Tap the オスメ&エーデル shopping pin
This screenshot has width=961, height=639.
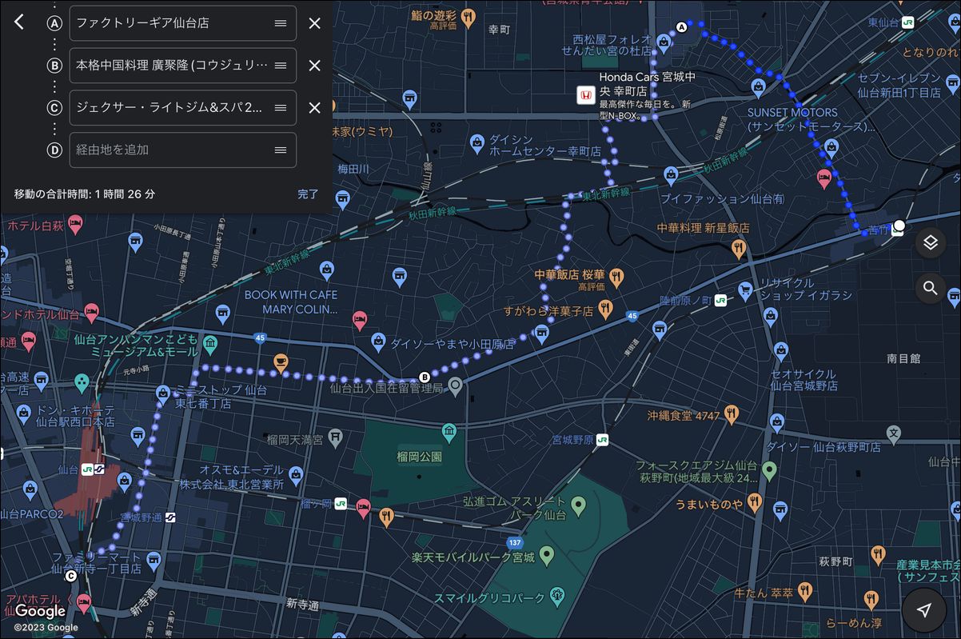coord(295,475)
